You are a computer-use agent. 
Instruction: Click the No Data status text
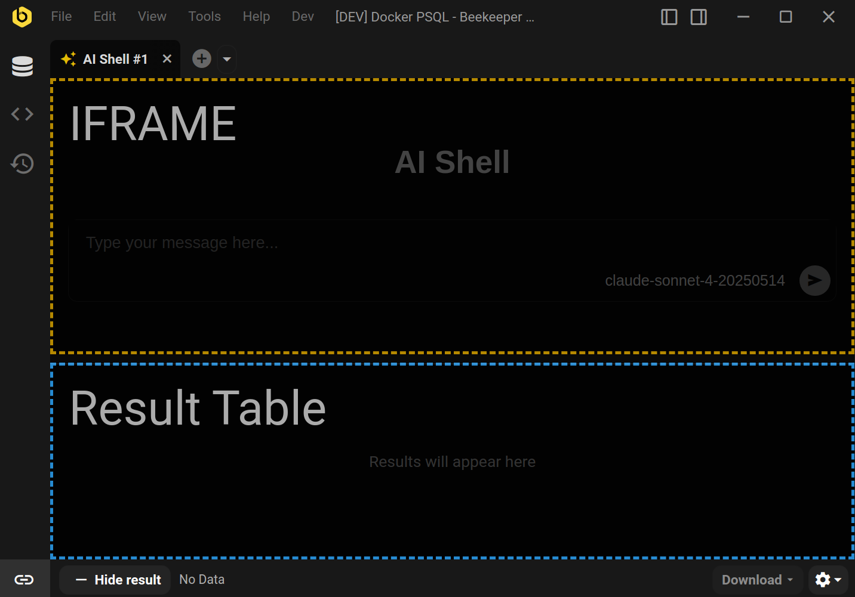tap(202, 580)
